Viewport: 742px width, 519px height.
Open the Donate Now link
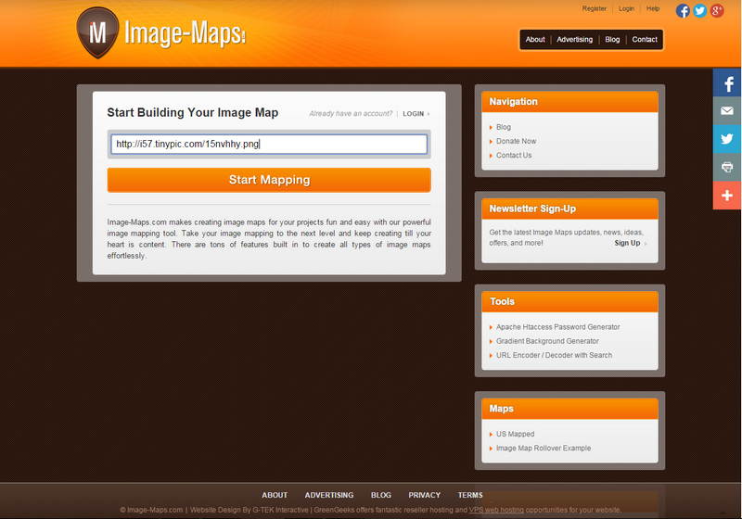coord(517,141)
